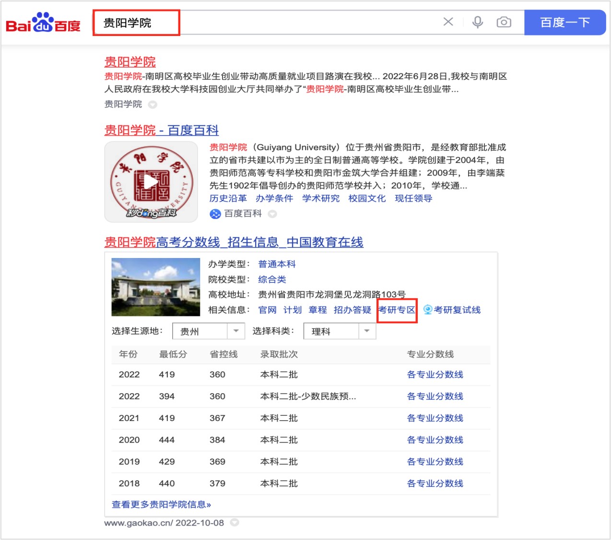This screenshot has height=540, width=611.
Task: Expand the arrow next to the 贵阳学院 source
Action: (153, 105)
